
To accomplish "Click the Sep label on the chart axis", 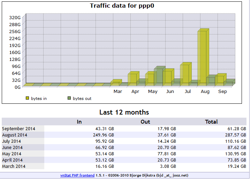I will pyautogui.click(x=222, y=92).
